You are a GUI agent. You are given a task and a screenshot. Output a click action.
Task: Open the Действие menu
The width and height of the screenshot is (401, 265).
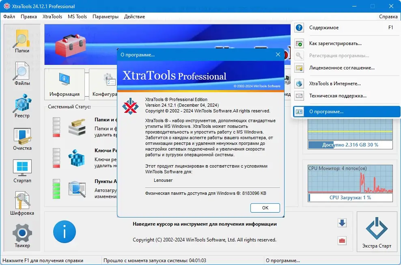[134, 17]
